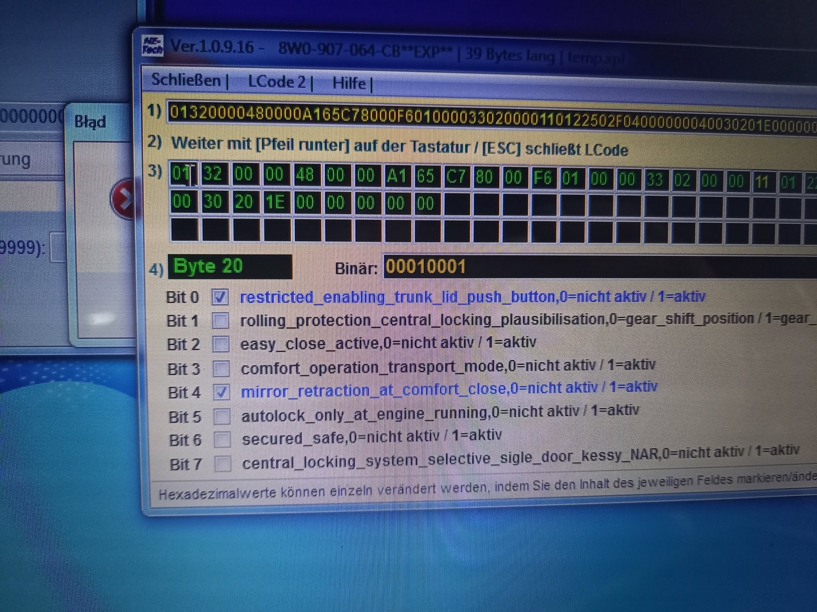Select the byte cell containing A1
This screenshot has height=612, width=817.
[x=396, y=176]
